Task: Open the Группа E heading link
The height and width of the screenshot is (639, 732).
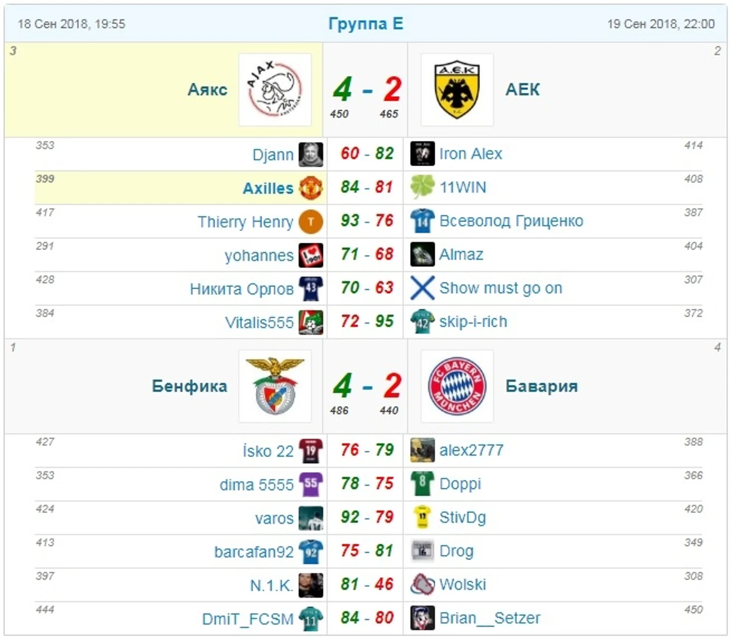Action: coord(365,24)
